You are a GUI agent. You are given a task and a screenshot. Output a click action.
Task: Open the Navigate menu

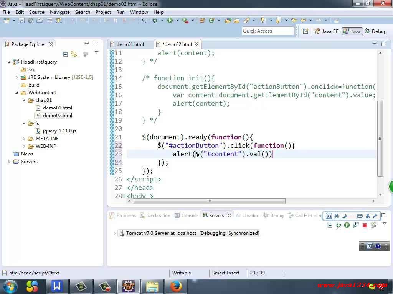click(59, 12)
